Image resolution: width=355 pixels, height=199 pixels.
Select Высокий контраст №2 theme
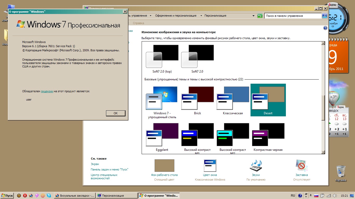coord(233,138)
